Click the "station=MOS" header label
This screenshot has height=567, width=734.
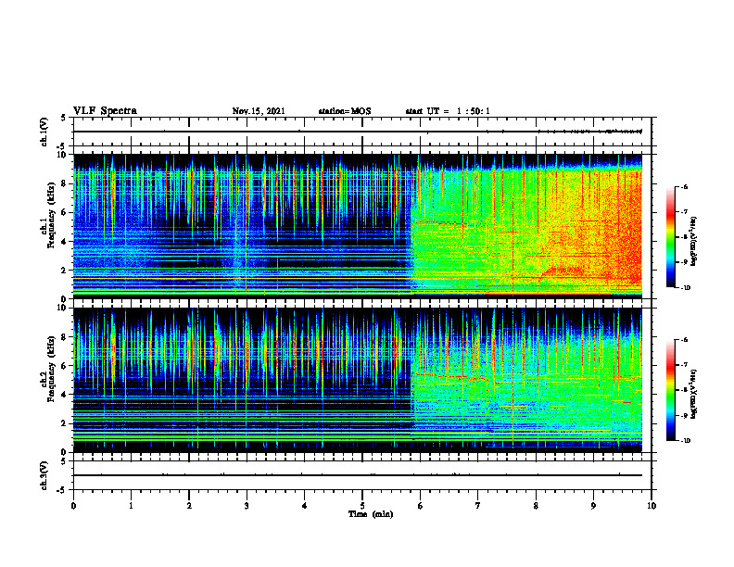(345, 111)
